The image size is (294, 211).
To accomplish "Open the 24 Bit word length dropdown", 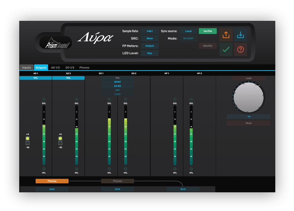I will [x=118, y=86].
